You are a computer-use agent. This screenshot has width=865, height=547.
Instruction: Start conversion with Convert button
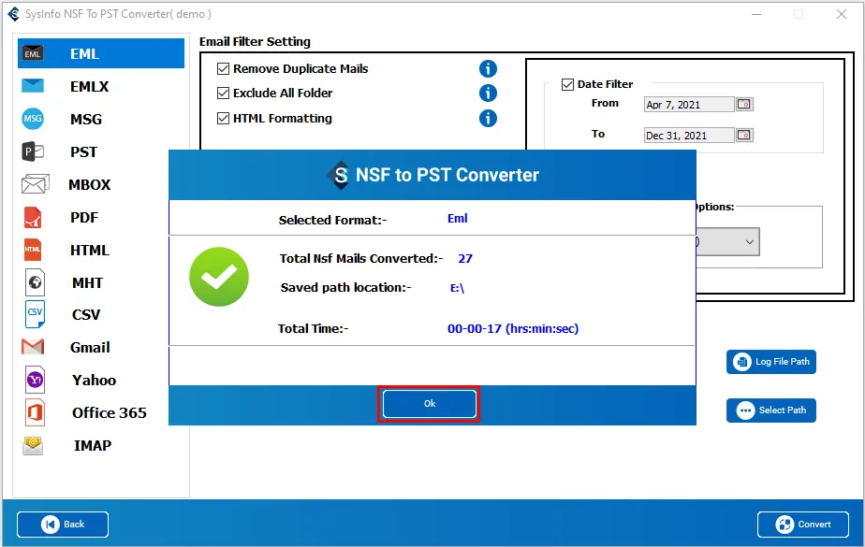[x=802, y=525]
